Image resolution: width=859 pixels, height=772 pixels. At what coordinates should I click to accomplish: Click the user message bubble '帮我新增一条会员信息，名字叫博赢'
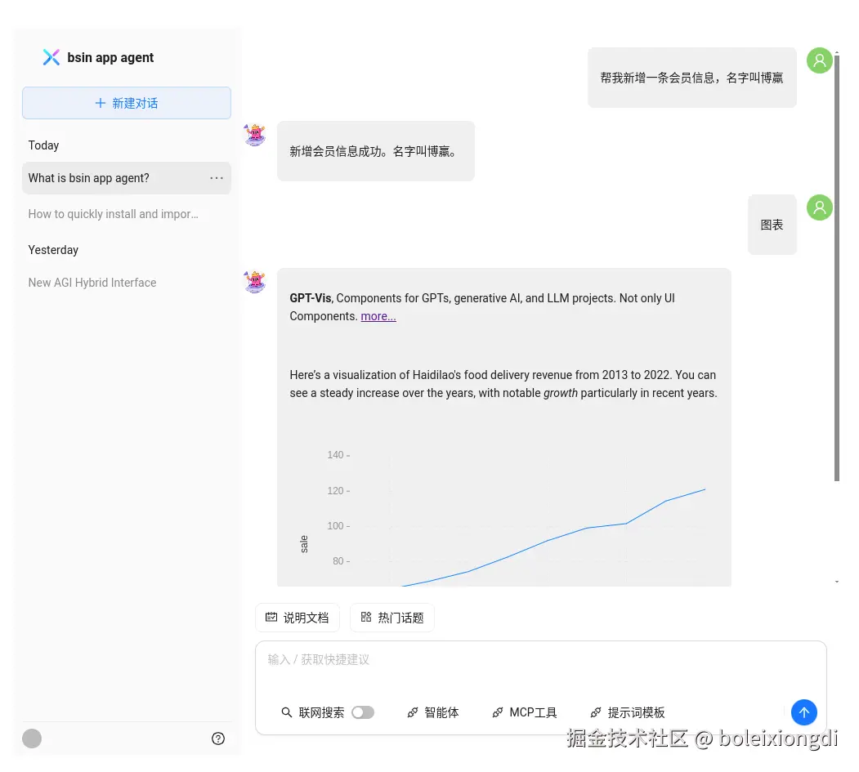coord(692,78)
